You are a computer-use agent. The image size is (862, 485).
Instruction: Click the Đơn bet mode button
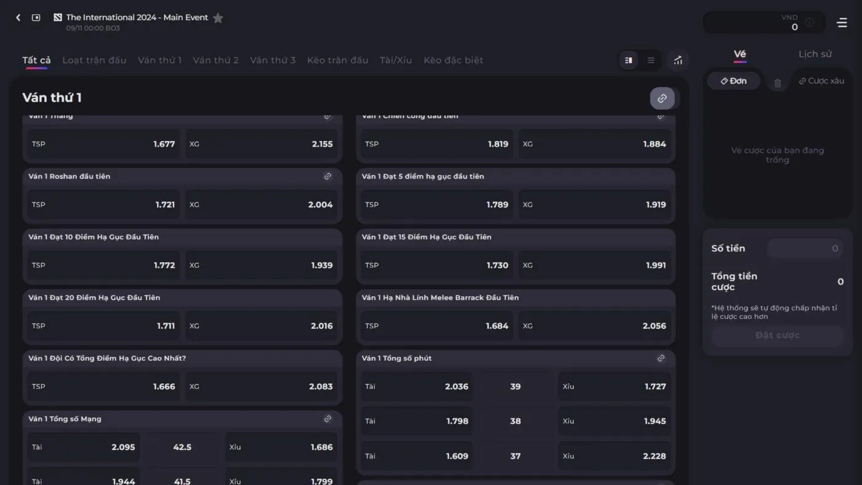[x=733, y=81]
